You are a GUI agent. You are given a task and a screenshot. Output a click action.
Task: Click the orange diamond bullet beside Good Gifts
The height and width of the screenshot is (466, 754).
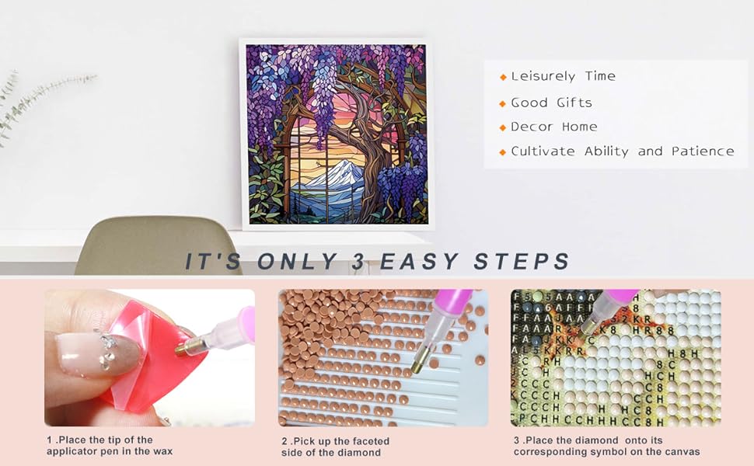coord(503,103)
